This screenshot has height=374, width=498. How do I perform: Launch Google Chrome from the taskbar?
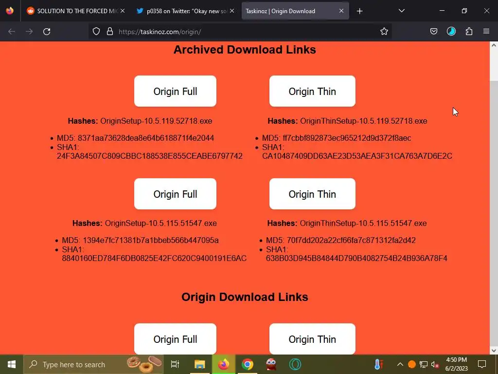248,364
